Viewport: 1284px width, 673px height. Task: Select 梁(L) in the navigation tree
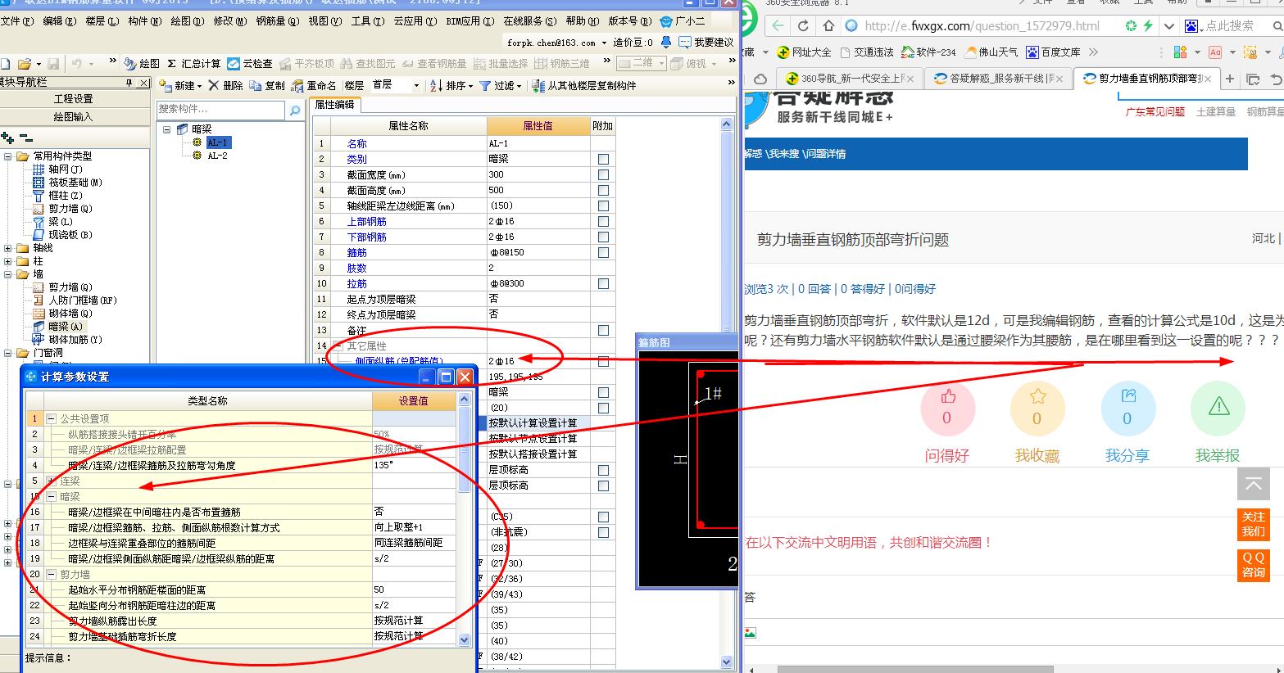point(60,222)
